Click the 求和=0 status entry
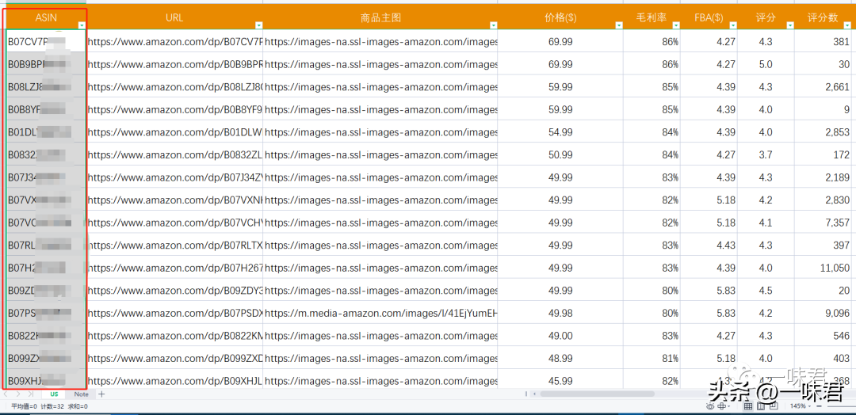 pos(77,406)
